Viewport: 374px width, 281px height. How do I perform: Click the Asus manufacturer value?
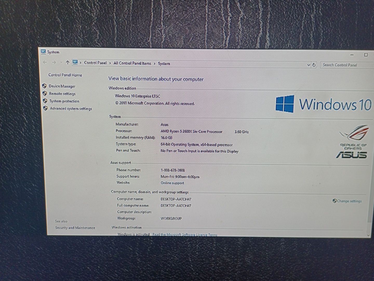tap(164, 125)
